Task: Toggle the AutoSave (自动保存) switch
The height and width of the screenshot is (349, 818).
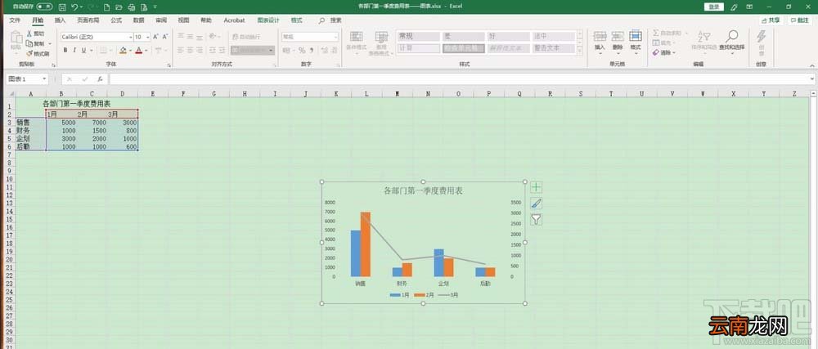Action: pos(44,7)
